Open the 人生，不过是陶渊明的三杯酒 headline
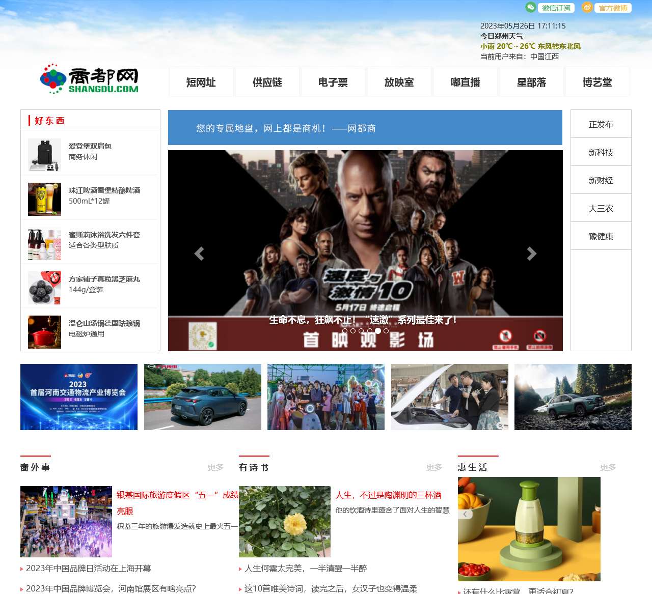This screenshot has height=594, width=652. (x=389, y=495)
